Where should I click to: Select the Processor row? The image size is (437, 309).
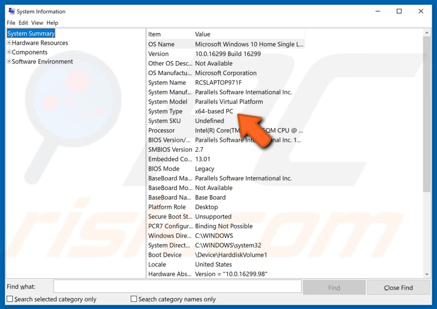point(226,130)
